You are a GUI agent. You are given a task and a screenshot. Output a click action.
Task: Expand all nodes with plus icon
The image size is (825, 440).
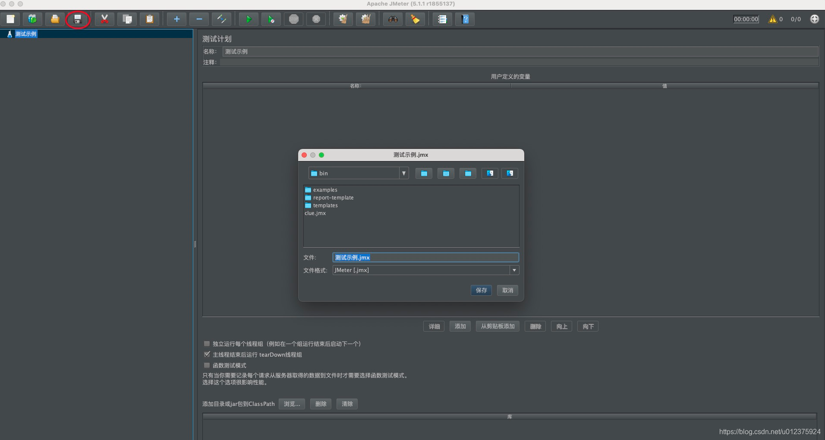176,19
